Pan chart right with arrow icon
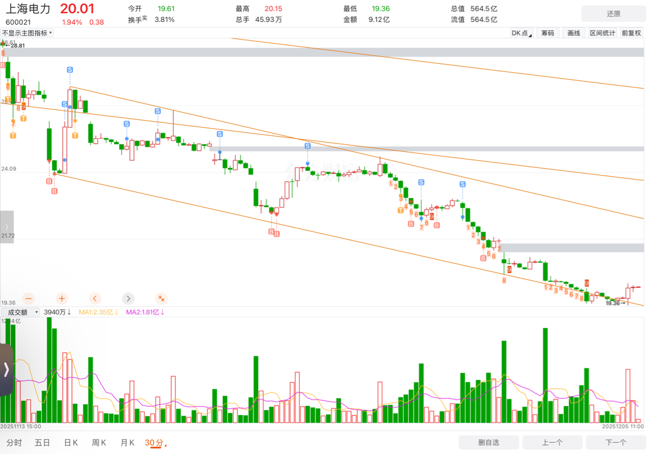This screenshot has height=454, width=650. coord(128,299)
